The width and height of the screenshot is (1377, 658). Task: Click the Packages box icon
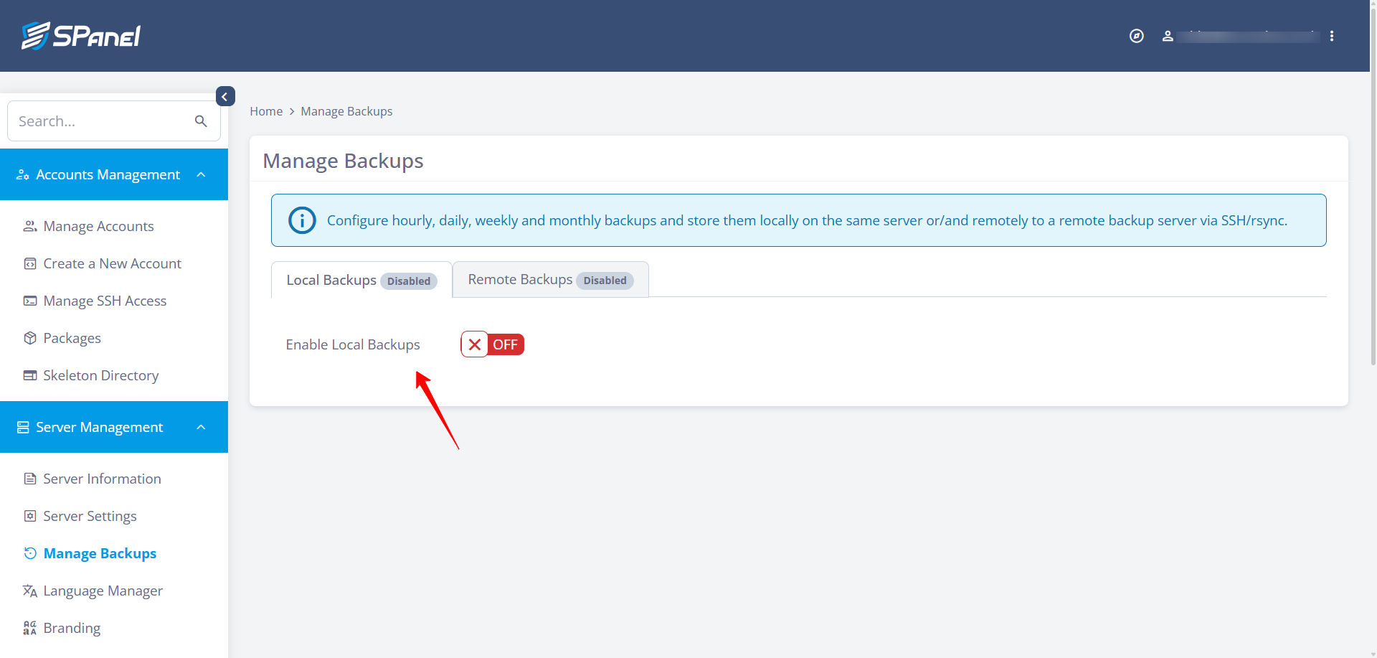pyautogui.click(x=30, y=338)
